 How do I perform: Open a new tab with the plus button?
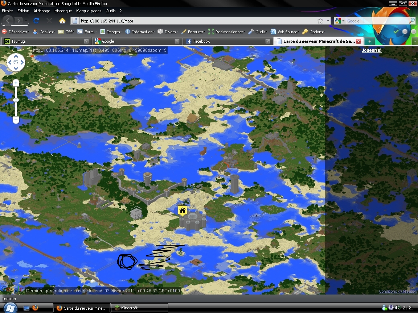click(369, 41)
